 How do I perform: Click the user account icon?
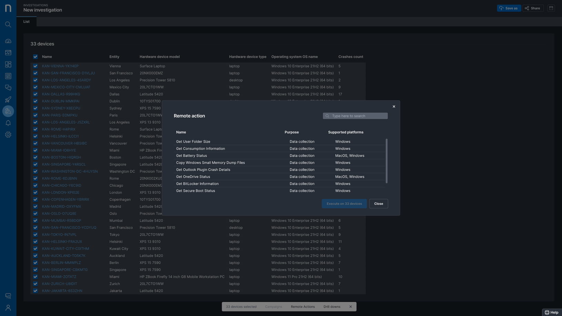tap(8, 308)
